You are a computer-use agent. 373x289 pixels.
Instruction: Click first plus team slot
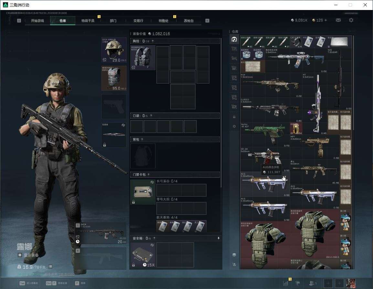[x=328, y=283]
